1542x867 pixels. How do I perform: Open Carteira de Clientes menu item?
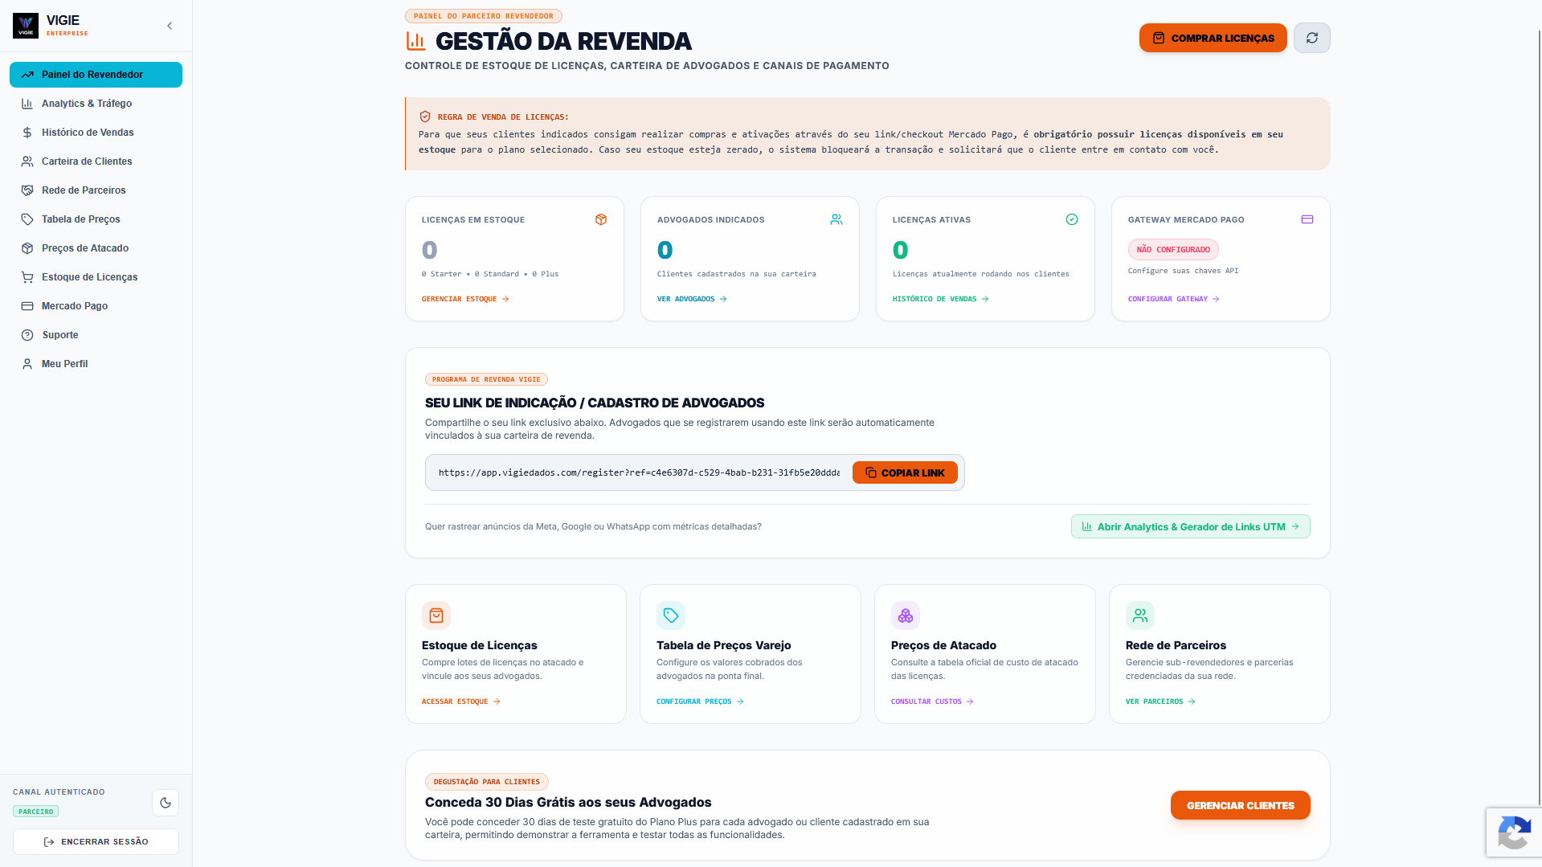tap(96, 162)
